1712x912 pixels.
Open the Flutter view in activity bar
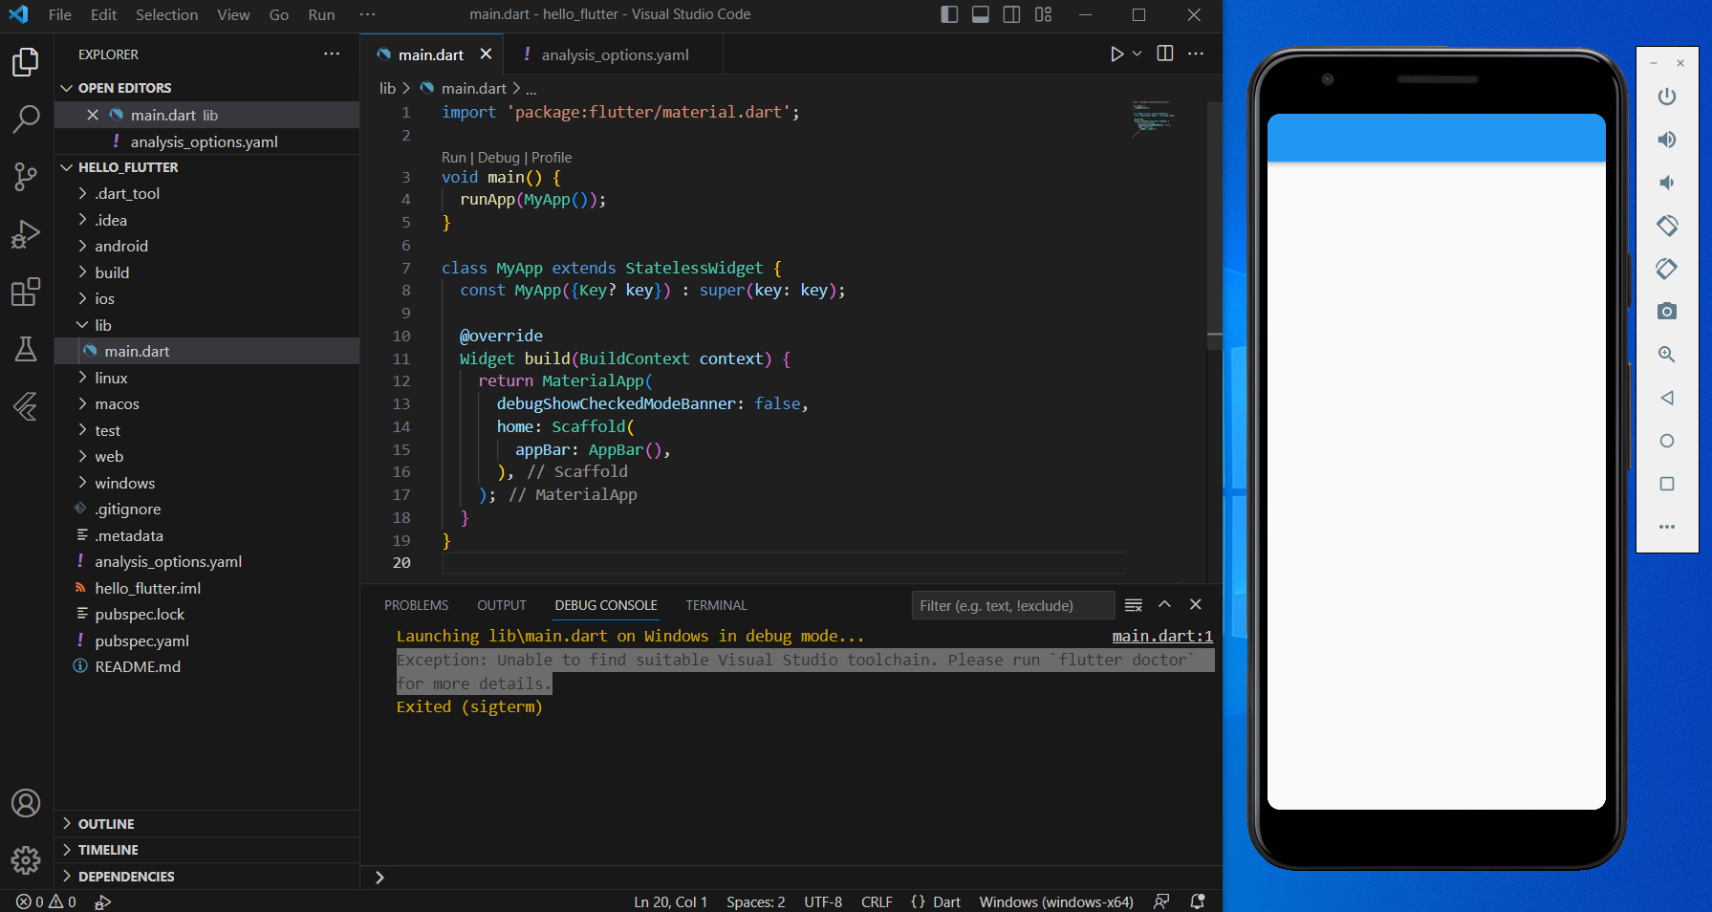click(x=26, y=406)
